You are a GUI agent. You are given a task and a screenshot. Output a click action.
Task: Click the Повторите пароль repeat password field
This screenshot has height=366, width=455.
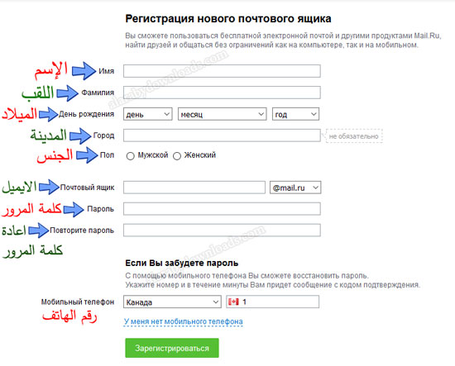(222, 230)
